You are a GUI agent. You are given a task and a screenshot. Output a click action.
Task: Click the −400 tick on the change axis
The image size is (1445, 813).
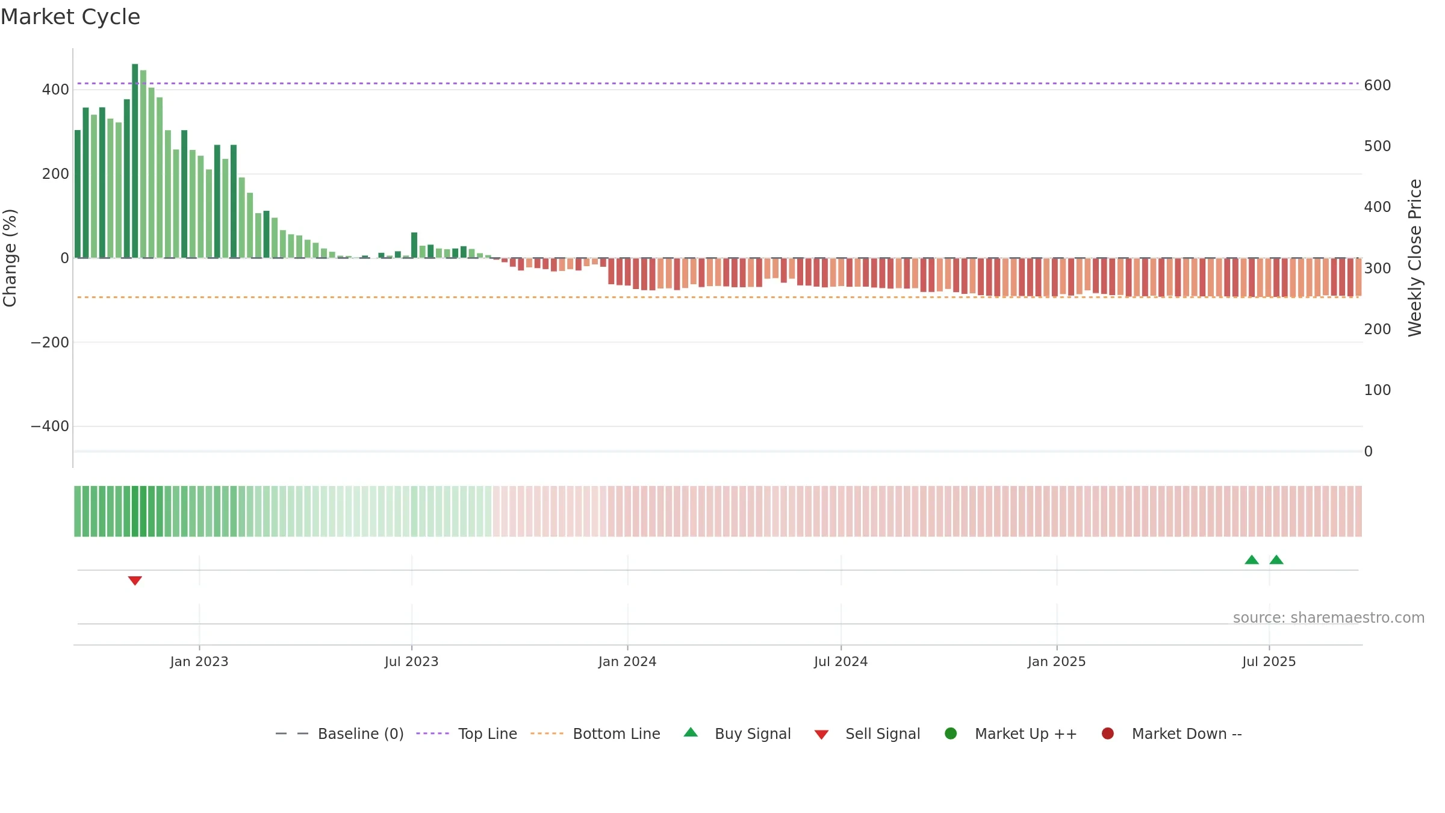[50, 426]
